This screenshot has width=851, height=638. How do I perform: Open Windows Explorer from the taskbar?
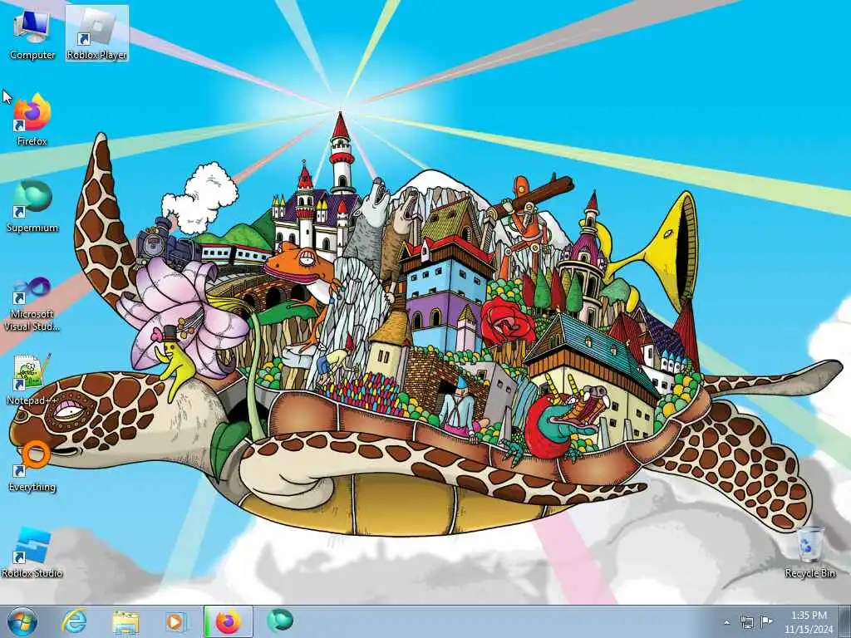(125, 621)
